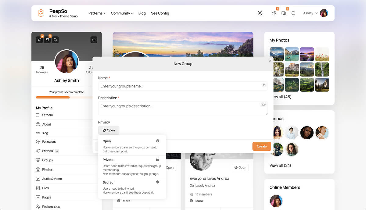Click friend avatar with dark skin woman
Viewport: 366px width, 210px height.
tap(307, 133)
